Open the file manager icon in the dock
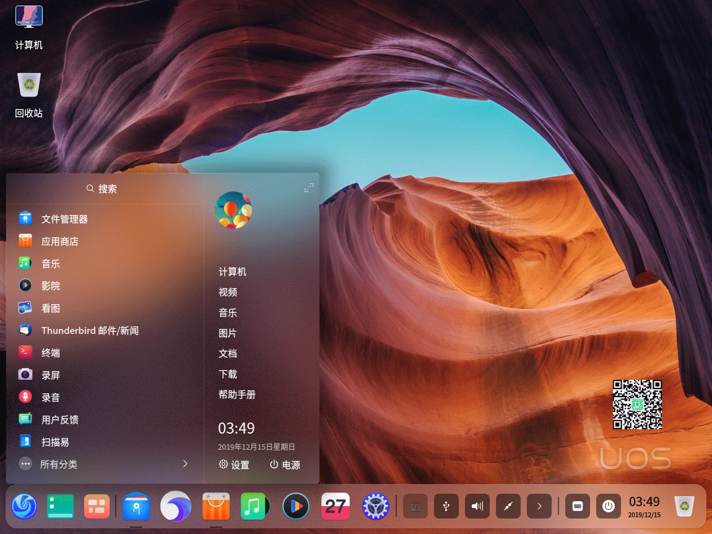Screen dimensions: 712x534 tap(136, 507)
